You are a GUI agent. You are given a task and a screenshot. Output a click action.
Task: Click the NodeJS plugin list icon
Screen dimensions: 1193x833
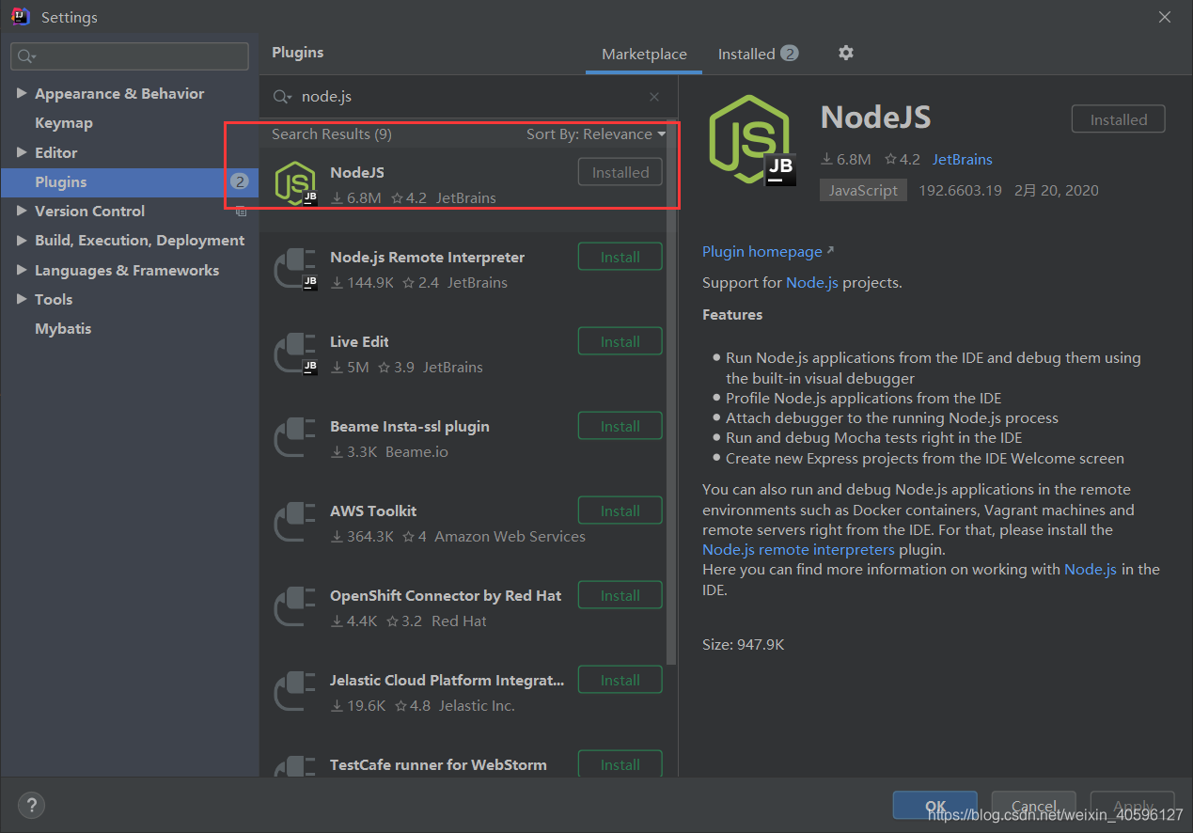295,183
